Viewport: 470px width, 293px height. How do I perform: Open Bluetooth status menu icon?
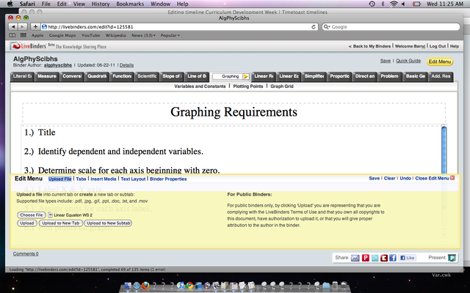pyautogui.click(x=383, y=4)
